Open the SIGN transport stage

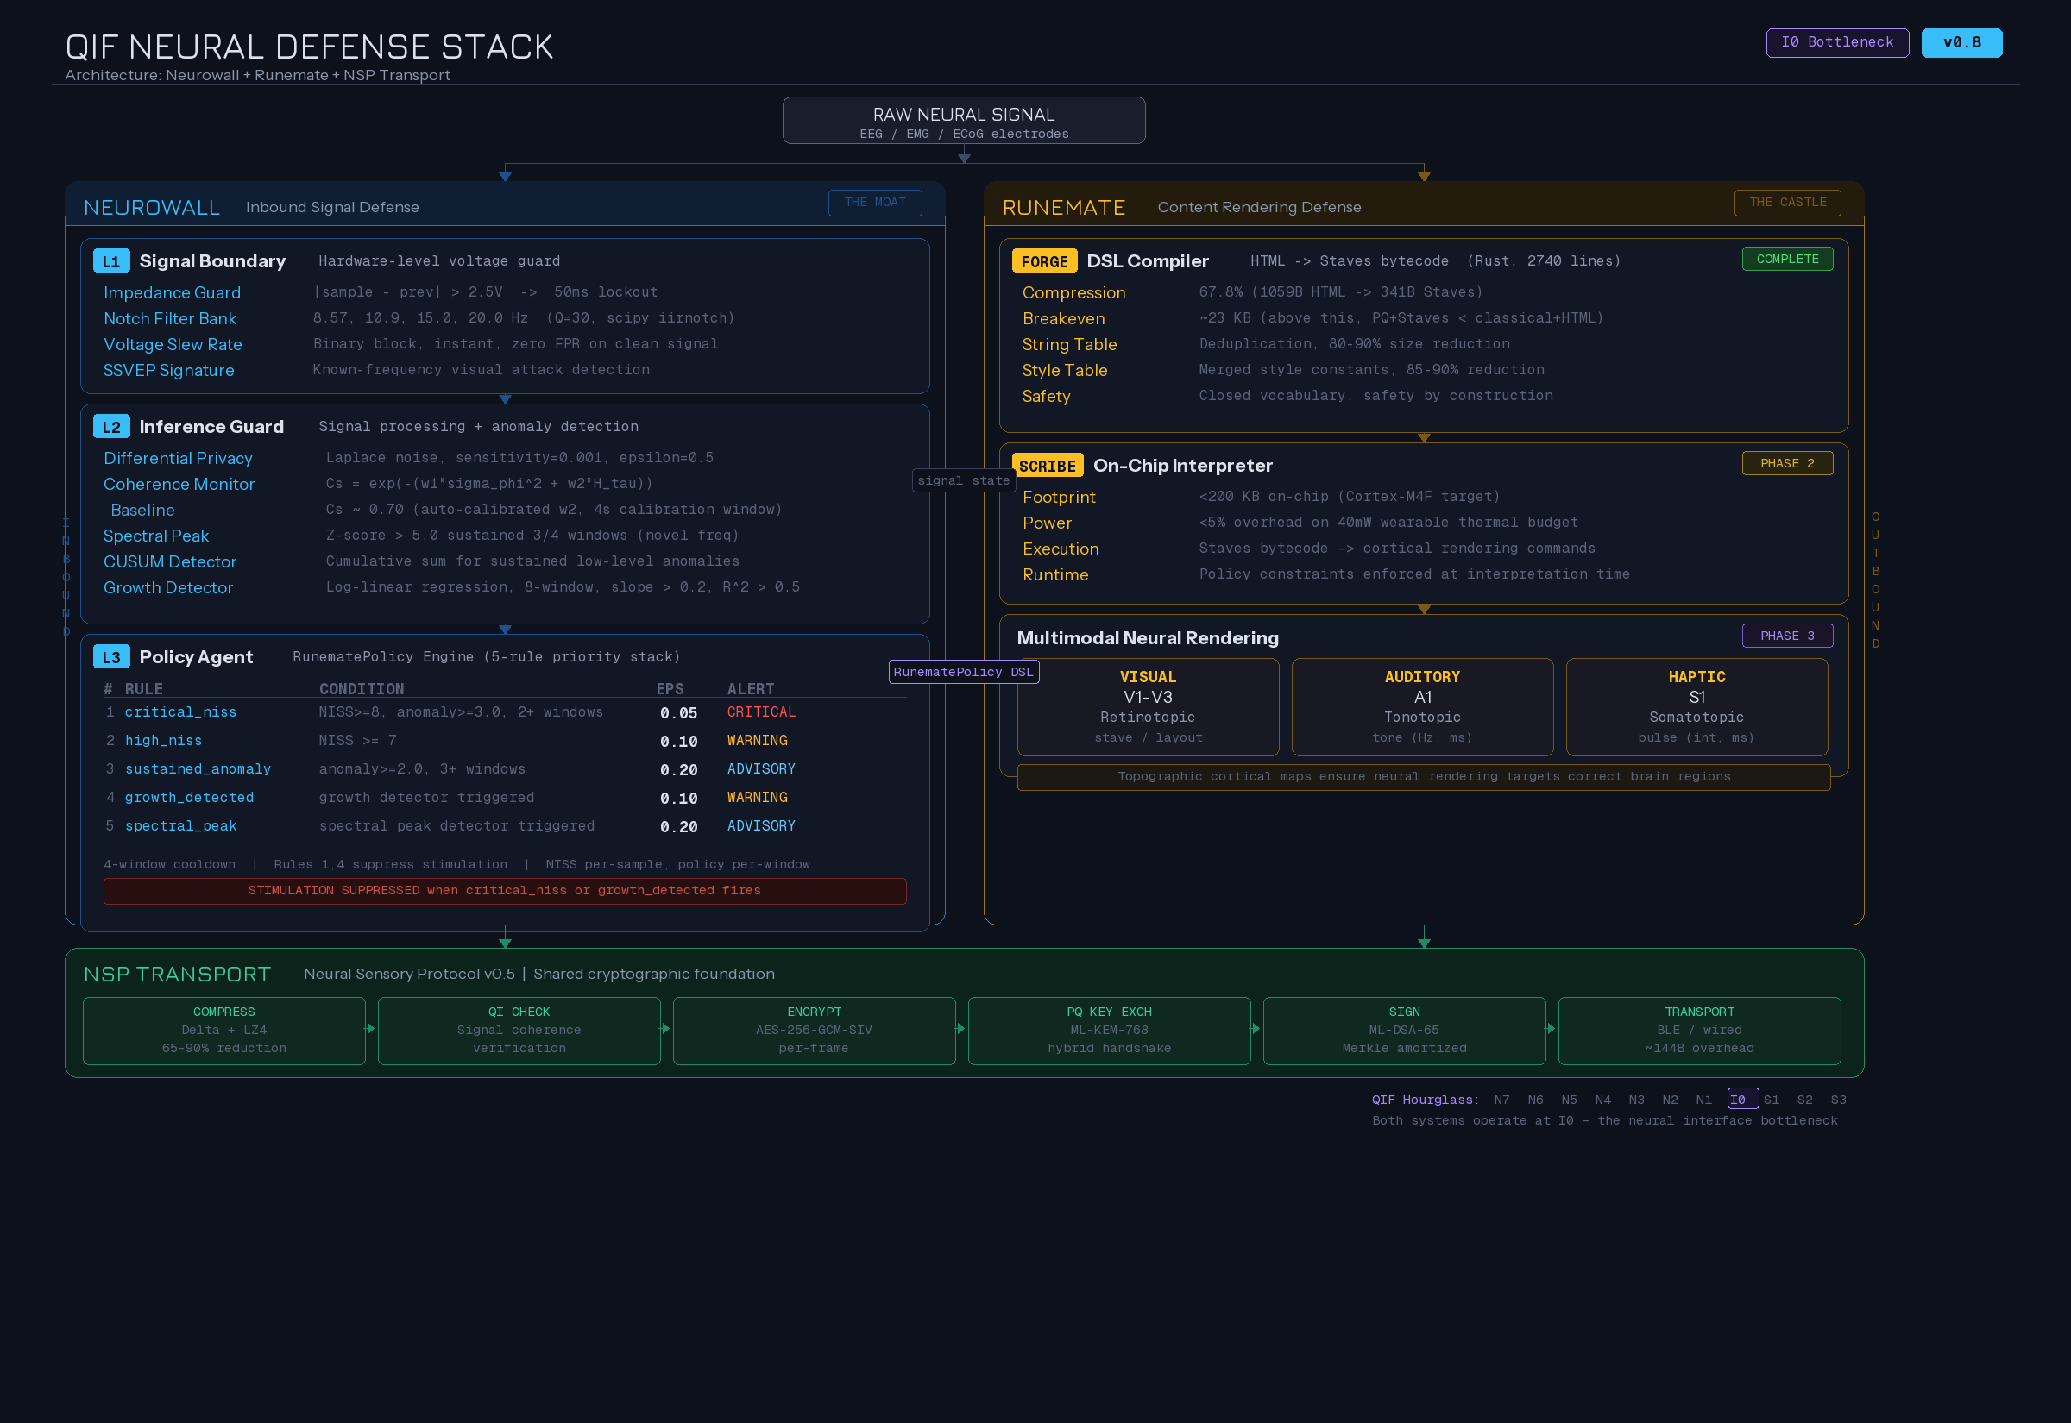1405,1031
